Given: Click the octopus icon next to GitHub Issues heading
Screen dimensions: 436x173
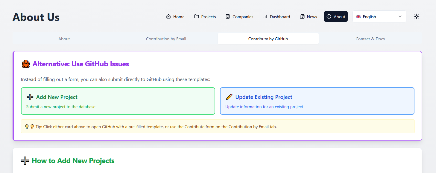Looking at the screenshot, I should [x=26, y=64].
